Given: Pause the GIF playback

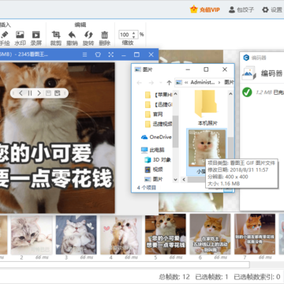Looking at the screenshot, I should 30,93.
